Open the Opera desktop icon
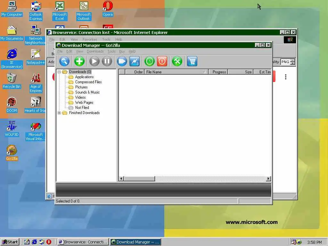Viewport: 328px width, 246px height. click(x=108, y=9)
